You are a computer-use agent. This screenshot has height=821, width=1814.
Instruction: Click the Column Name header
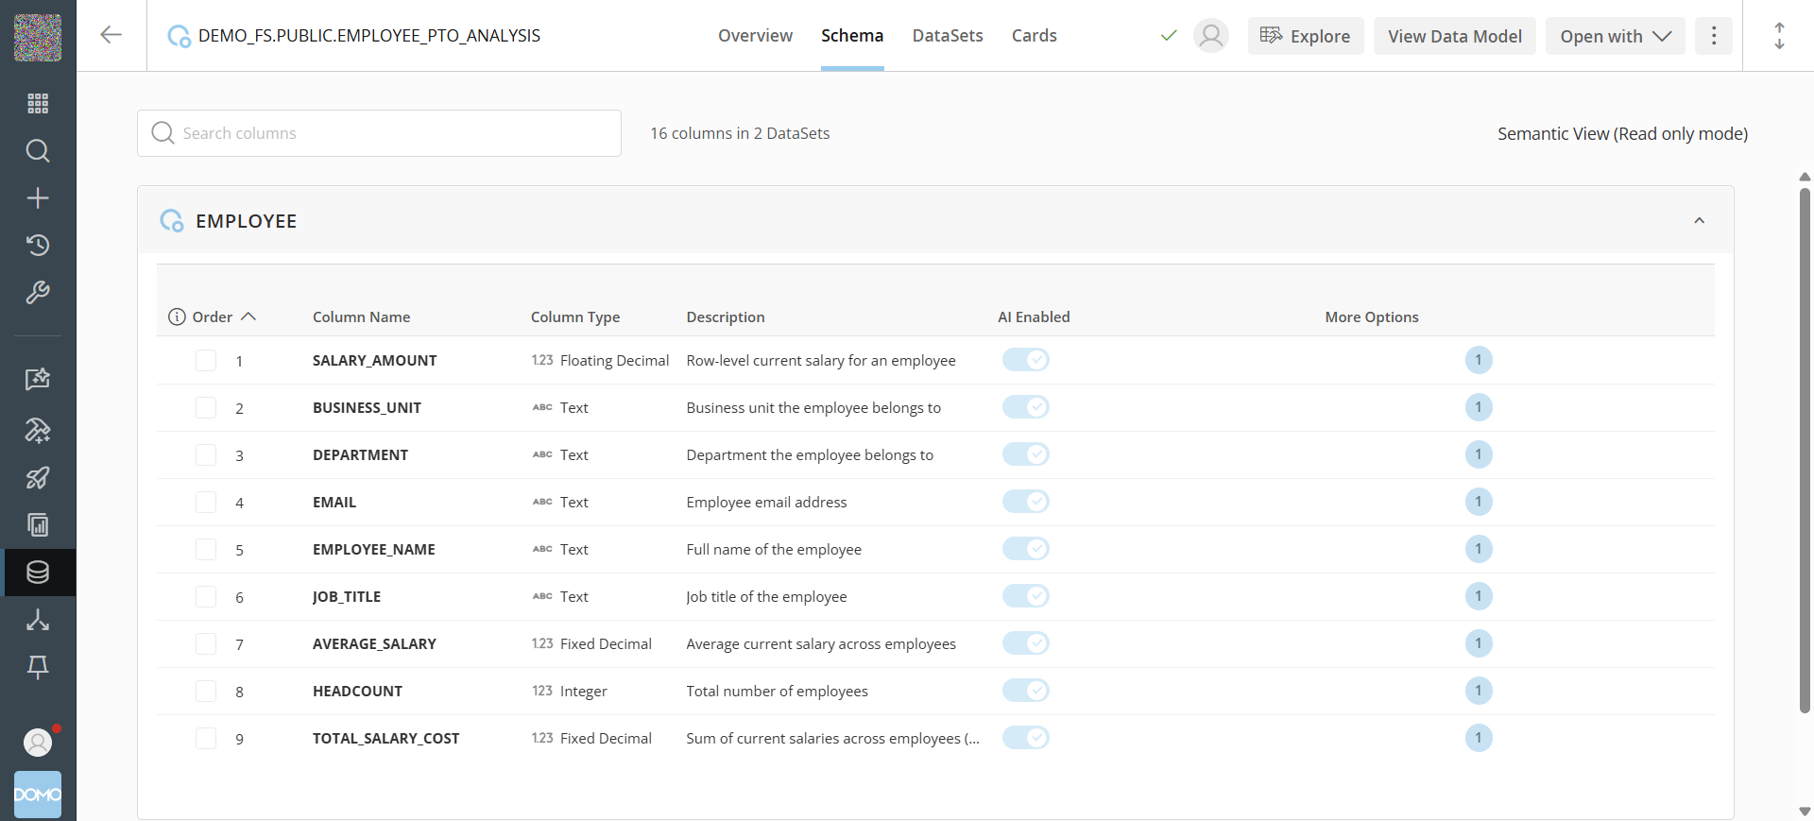click(361, 316)
